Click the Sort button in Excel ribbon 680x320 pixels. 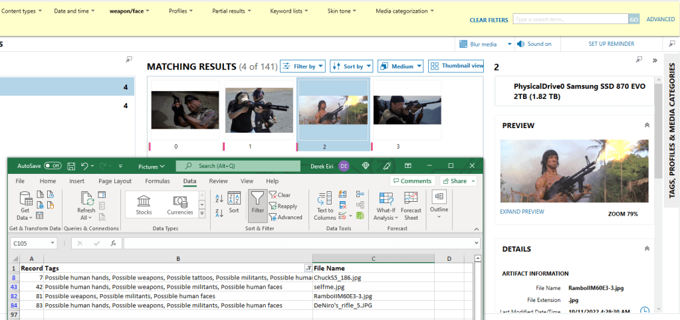(x=234, y=200)
